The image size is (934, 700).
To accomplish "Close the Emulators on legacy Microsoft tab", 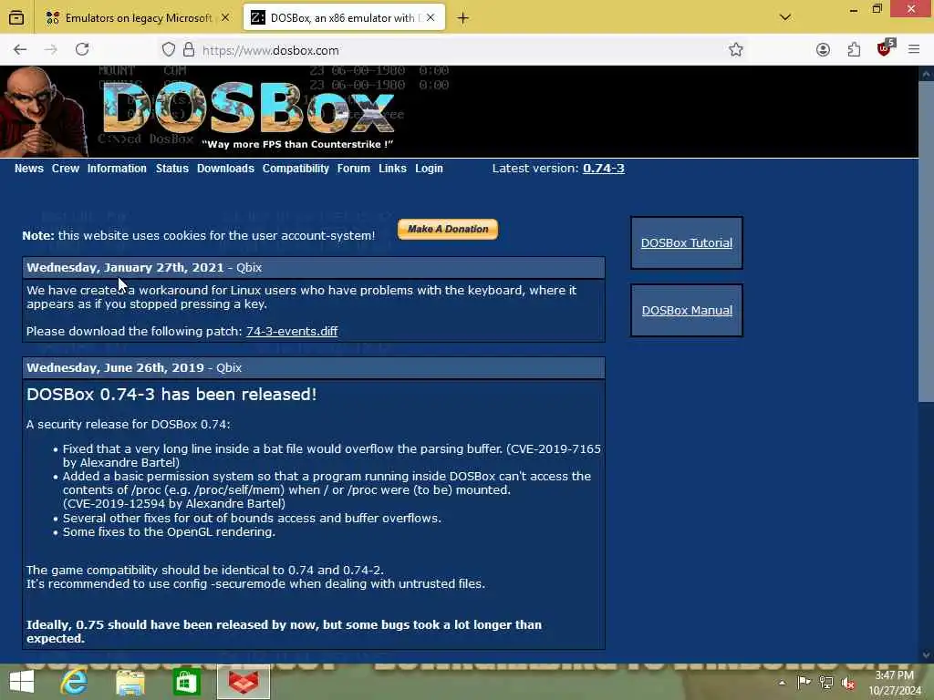I will coord(225,18).
